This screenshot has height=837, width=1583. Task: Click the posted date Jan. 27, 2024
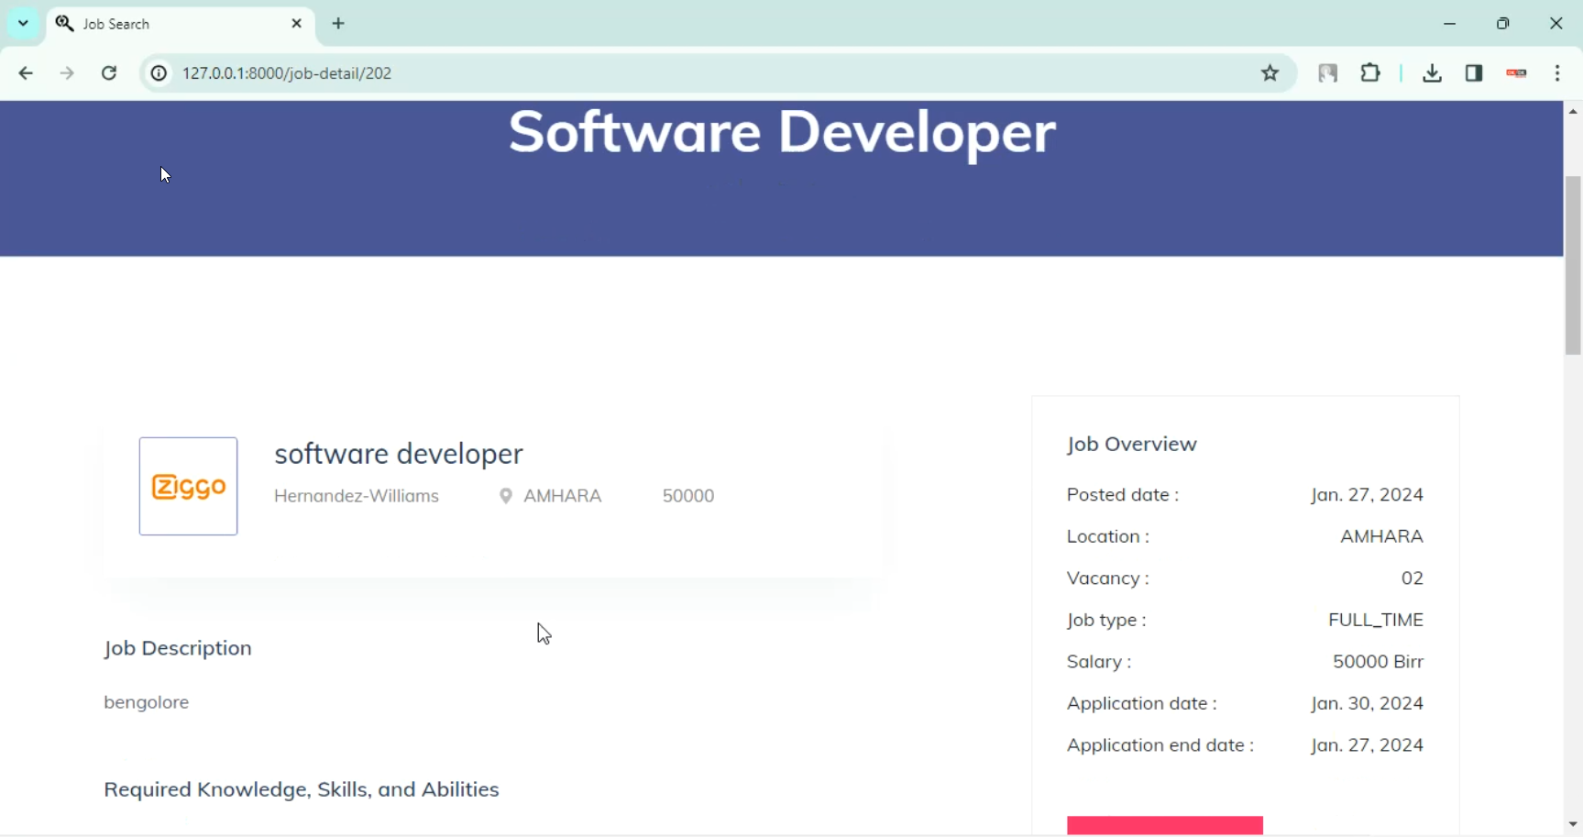tap(1367, 495)
